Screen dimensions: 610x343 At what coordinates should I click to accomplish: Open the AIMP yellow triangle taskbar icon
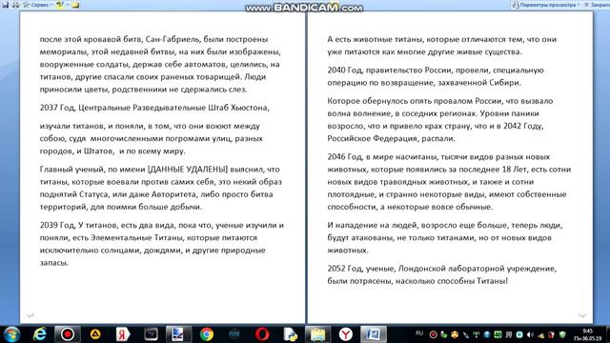click(95, 334)
